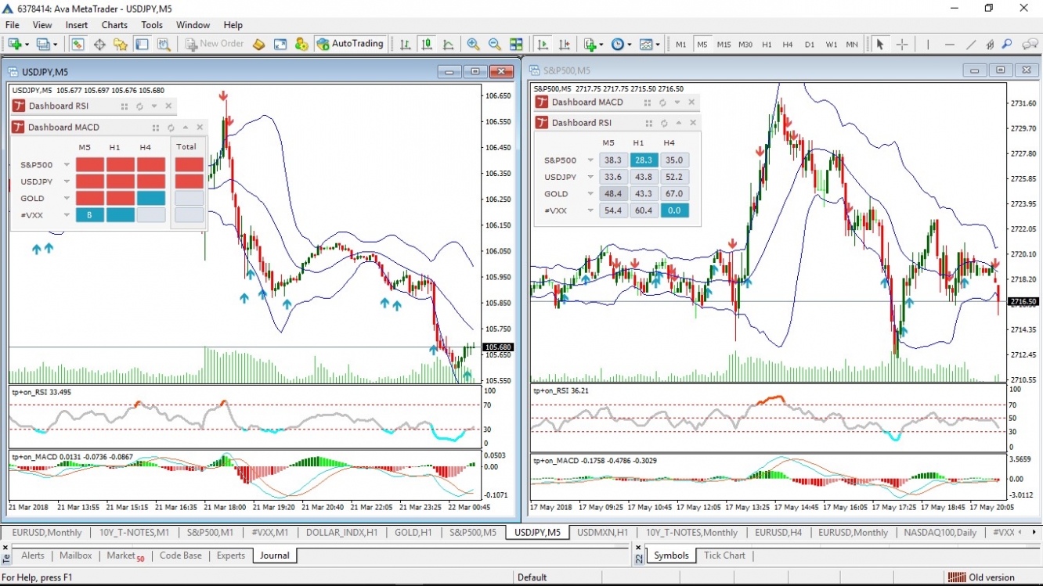Select the S&P500 H1 RSI value 28.3
This screenshot has height=586, width=1043.
(644, 160)
